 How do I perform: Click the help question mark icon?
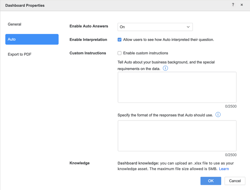[x=233, y=5]
